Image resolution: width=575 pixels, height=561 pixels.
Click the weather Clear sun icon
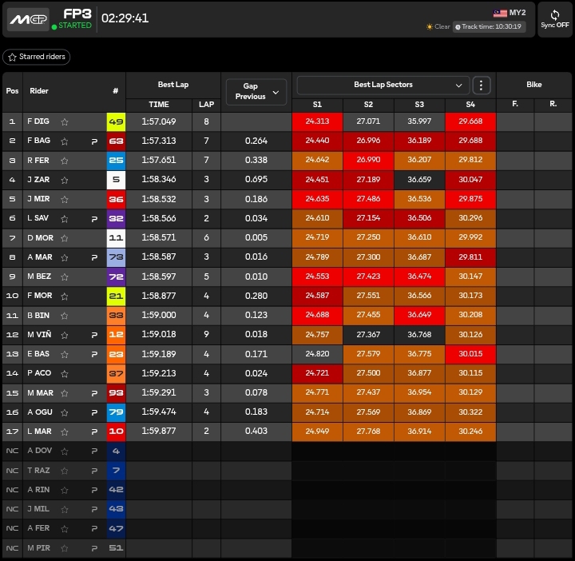430,26
